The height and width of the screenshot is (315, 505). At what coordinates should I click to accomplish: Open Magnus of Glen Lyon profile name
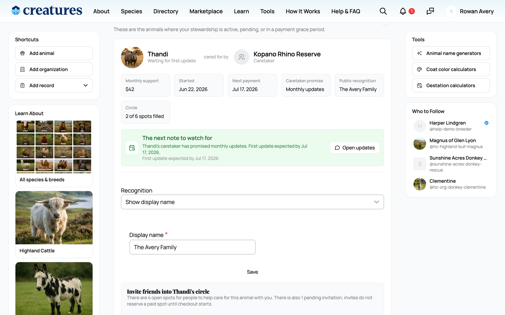452,140
